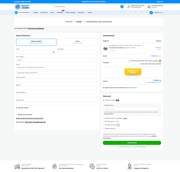Click the footer 14-day return icon
The image size is (180, 172).
coord(92,166)
